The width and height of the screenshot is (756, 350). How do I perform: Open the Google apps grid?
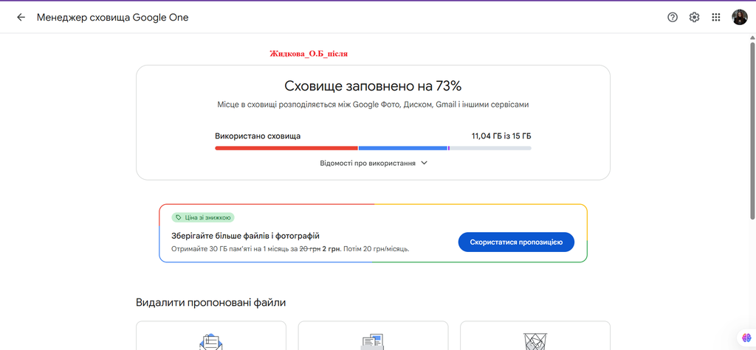tap(716, 18)
